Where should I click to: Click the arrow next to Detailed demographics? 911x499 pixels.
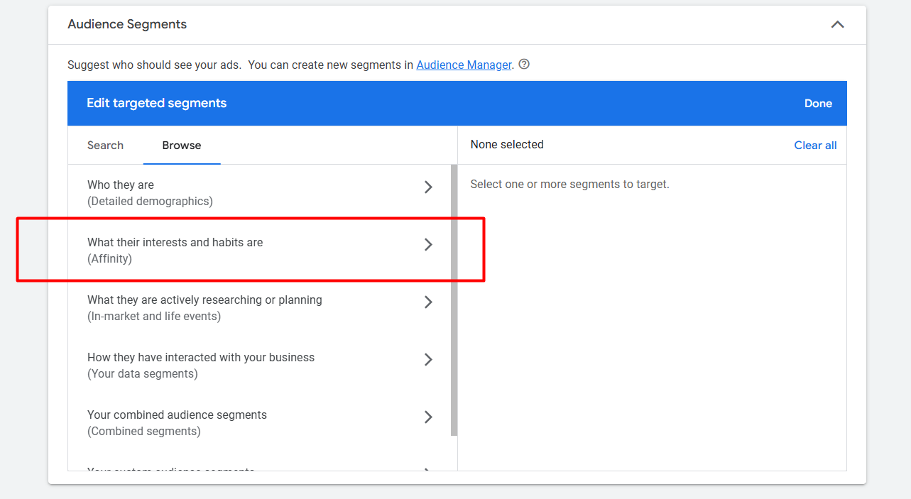pyautogui.click(x=428, y=187)
